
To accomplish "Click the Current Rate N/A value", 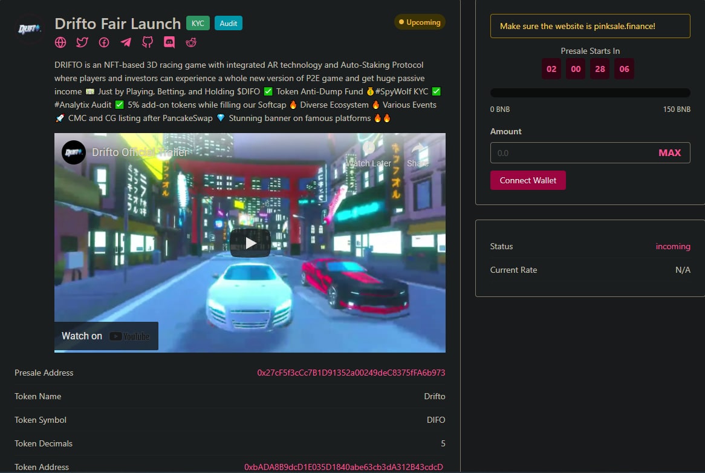I will coord(683,270).
